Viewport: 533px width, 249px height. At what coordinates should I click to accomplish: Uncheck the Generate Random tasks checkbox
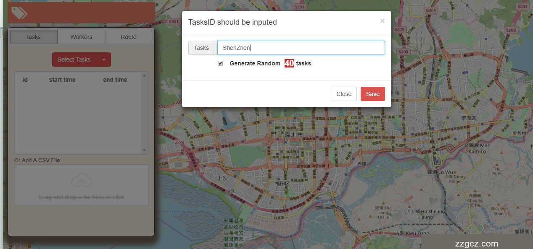pos(220,63)
